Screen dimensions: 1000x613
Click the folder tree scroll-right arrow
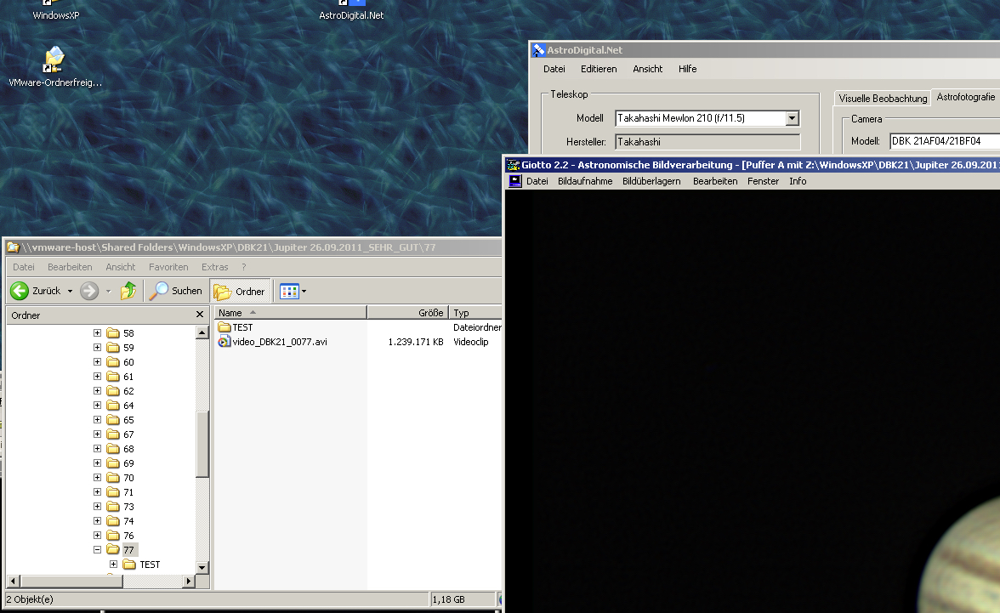[x=188, y=581]
